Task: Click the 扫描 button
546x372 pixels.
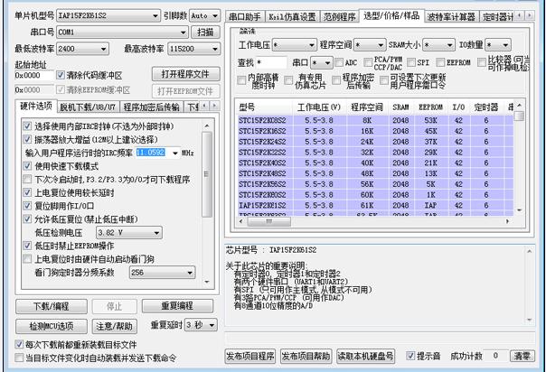Action: 205,32
